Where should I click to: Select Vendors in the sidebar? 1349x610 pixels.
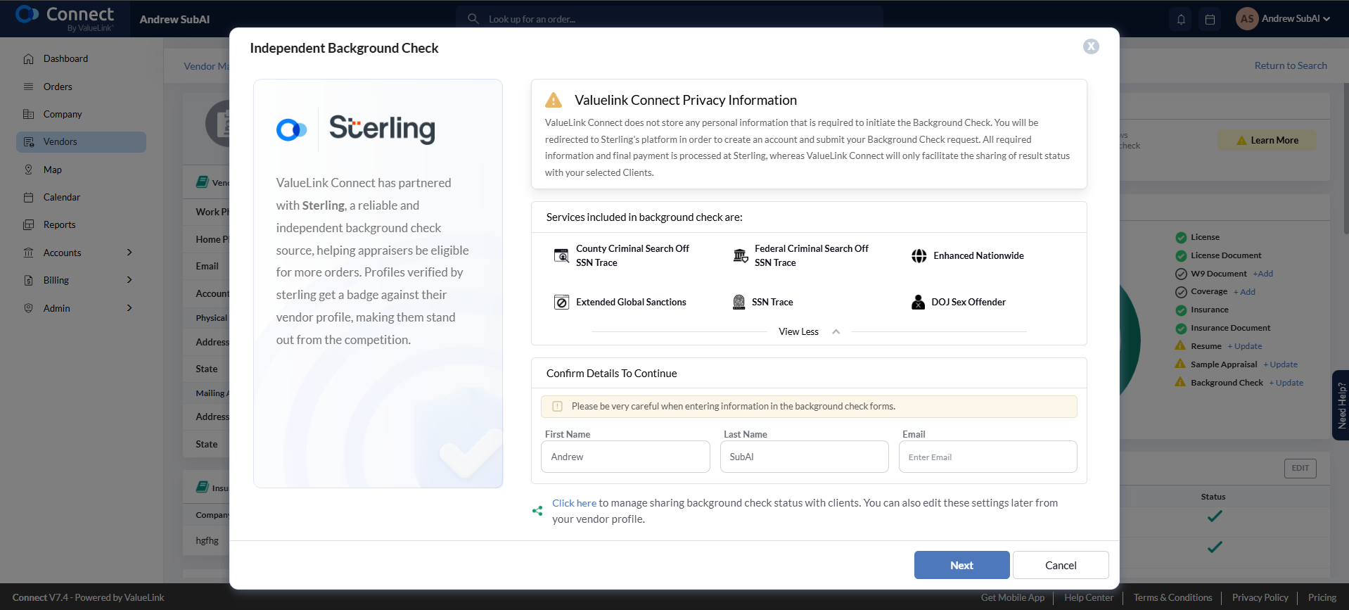click(81, 142)
